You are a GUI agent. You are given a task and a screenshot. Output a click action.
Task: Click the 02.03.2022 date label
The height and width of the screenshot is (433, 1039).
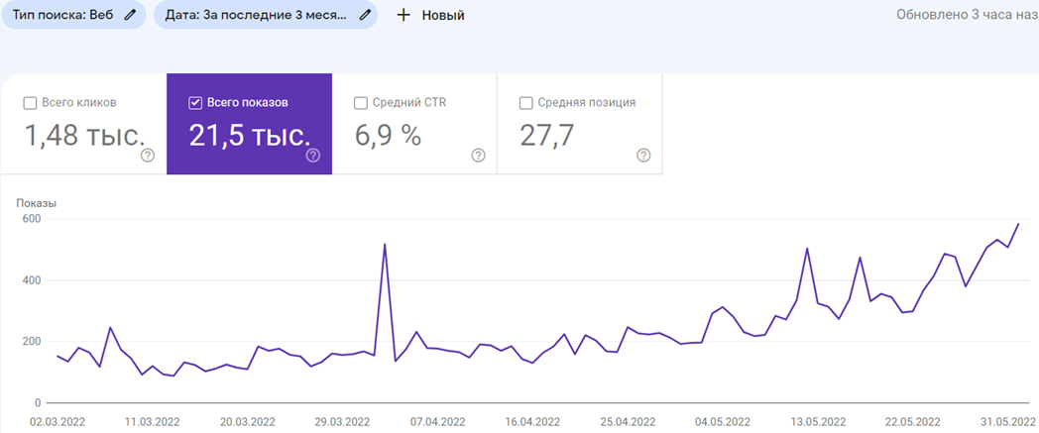(58, 421)
